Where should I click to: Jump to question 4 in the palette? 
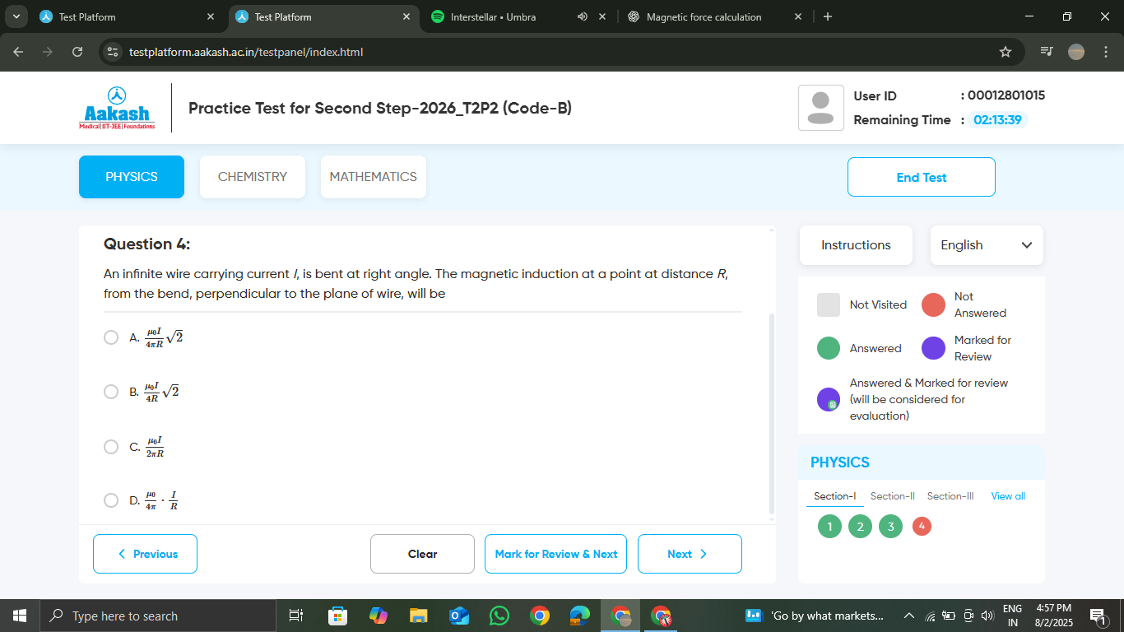point(922,527)
